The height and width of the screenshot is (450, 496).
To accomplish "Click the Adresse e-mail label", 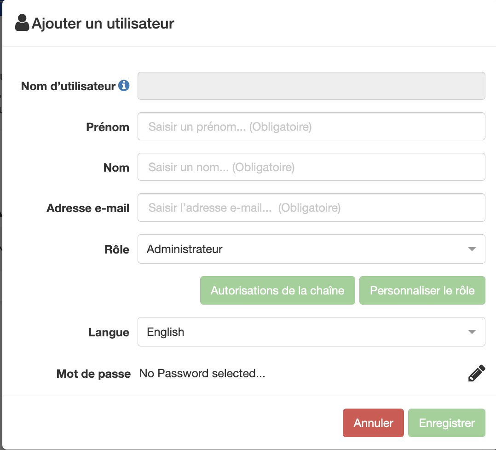I will (88, 208).
